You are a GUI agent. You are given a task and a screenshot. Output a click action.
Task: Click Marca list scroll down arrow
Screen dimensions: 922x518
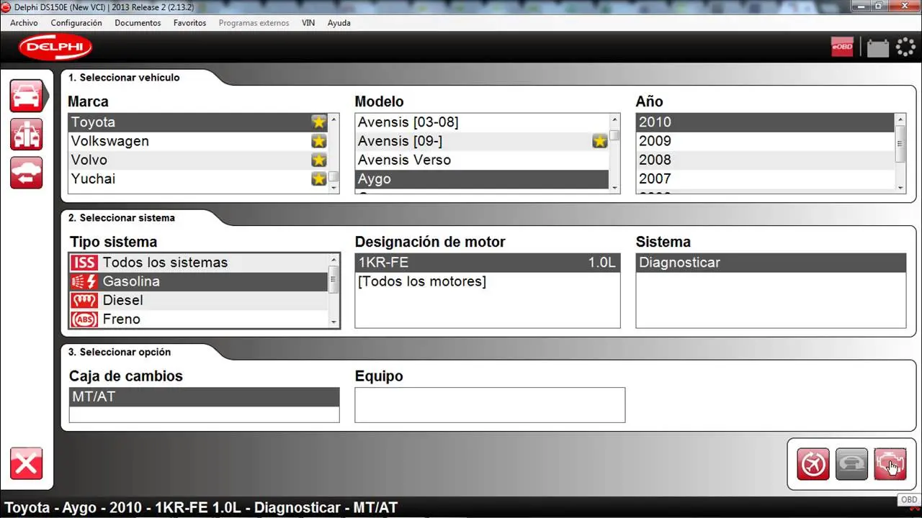click(334, 188)
